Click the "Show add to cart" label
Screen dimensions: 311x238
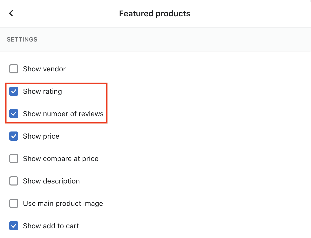[x=51, y=226]
